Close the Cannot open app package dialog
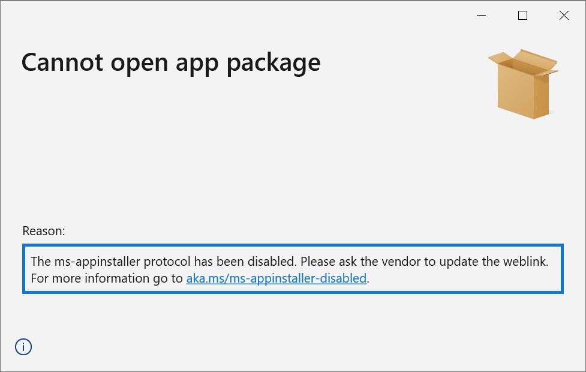Image resolution: width=586 pixels, height=372 pixels. (564, 16)
